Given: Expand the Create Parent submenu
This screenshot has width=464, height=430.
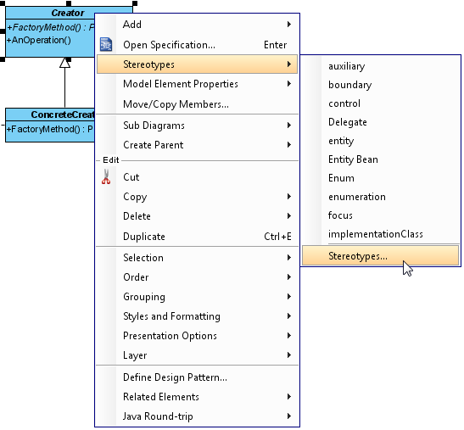Looking at the screenshot, I should point(197,145).
